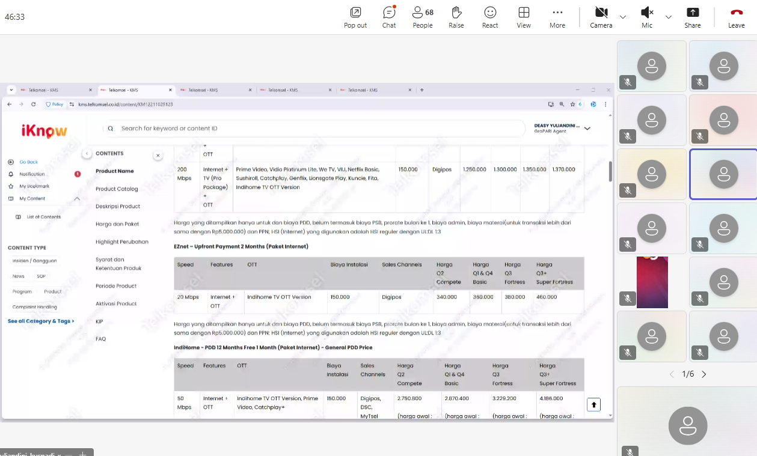This screenshot has width=757, height=456.
Task: Click the browser back arrow
Action: (x=9, y=104)
